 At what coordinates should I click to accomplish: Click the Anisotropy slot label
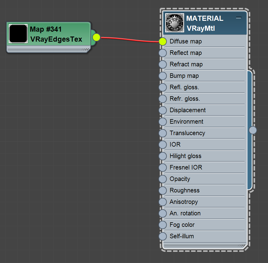184,202
